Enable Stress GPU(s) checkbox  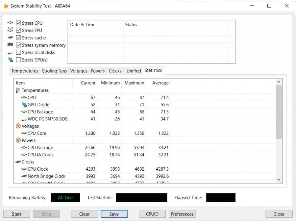pos(18,60)
